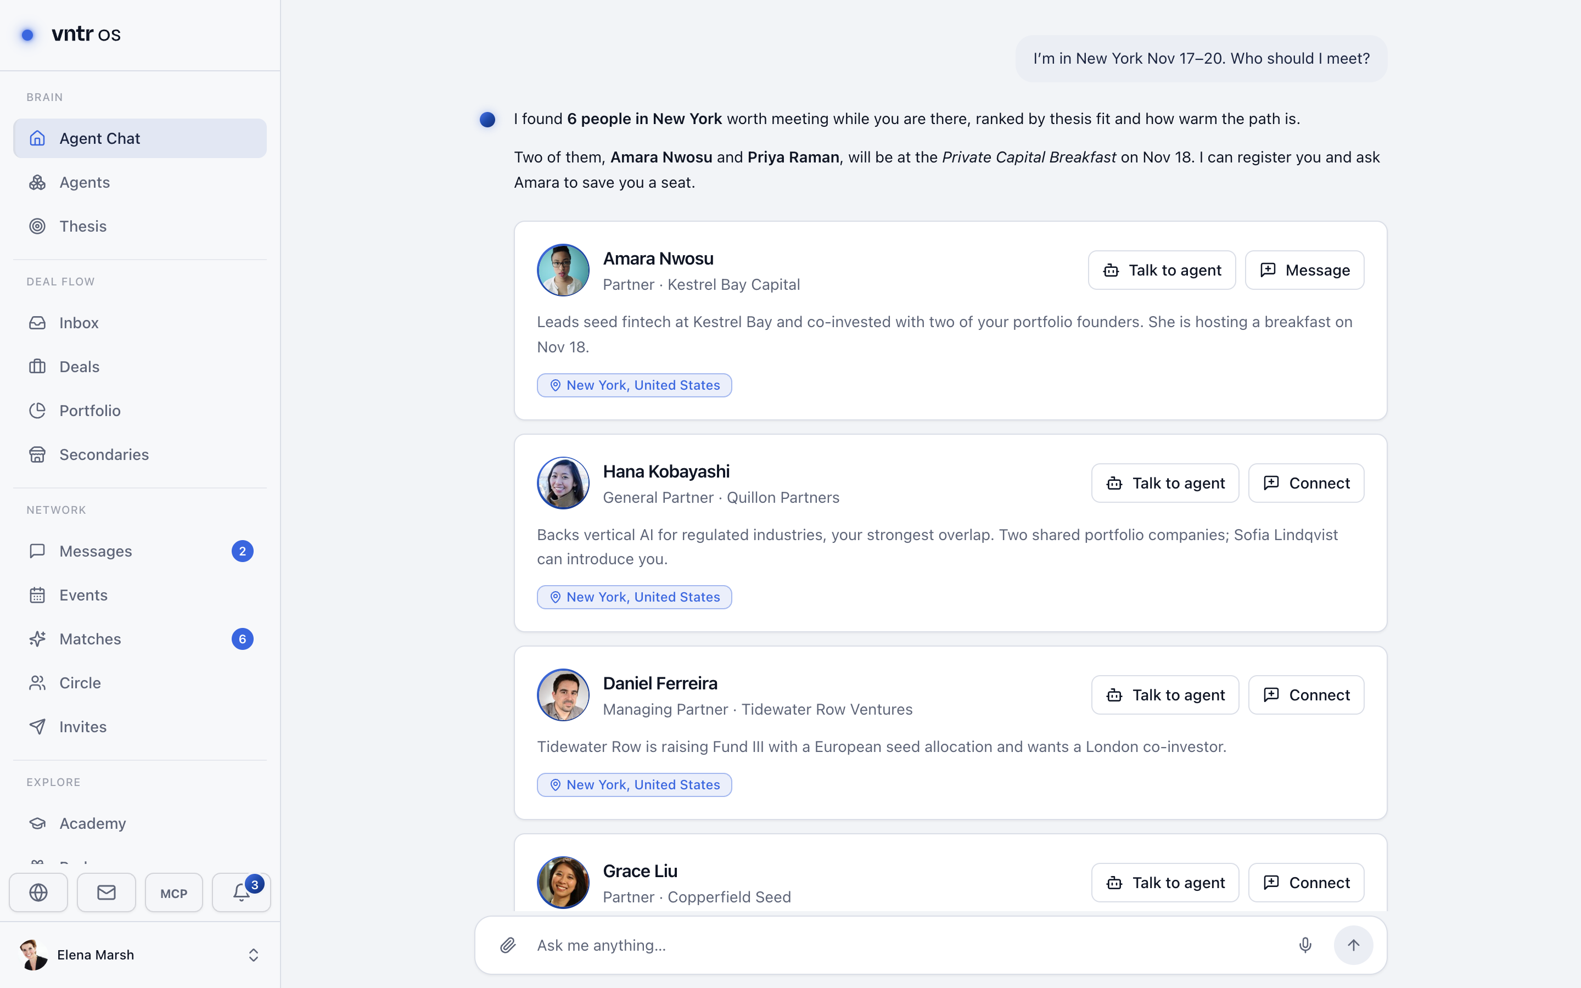1581x988 pixels.
Task: Click the globe icon button
Action: tap(38, 892)
